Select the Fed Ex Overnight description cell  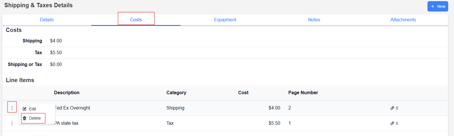(x=72, y=108)
